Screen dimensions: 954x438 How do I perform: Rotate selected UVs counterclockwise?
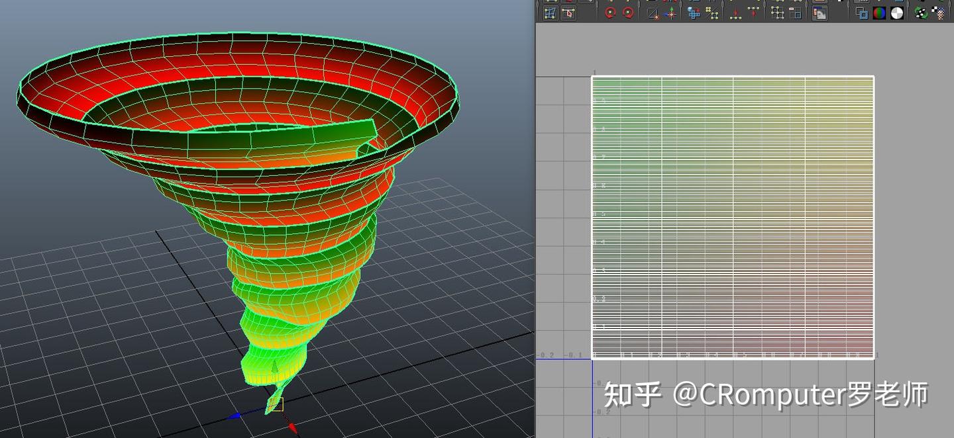(611, 13)
